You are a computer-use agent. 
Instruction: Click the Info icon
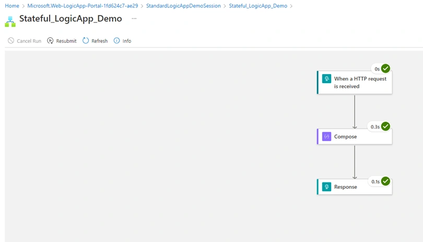[116, 41]
